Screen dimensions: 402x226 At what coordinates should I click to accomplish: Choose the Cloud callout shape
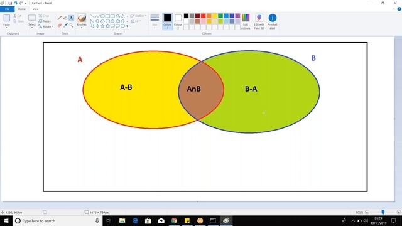coord(123,26)
